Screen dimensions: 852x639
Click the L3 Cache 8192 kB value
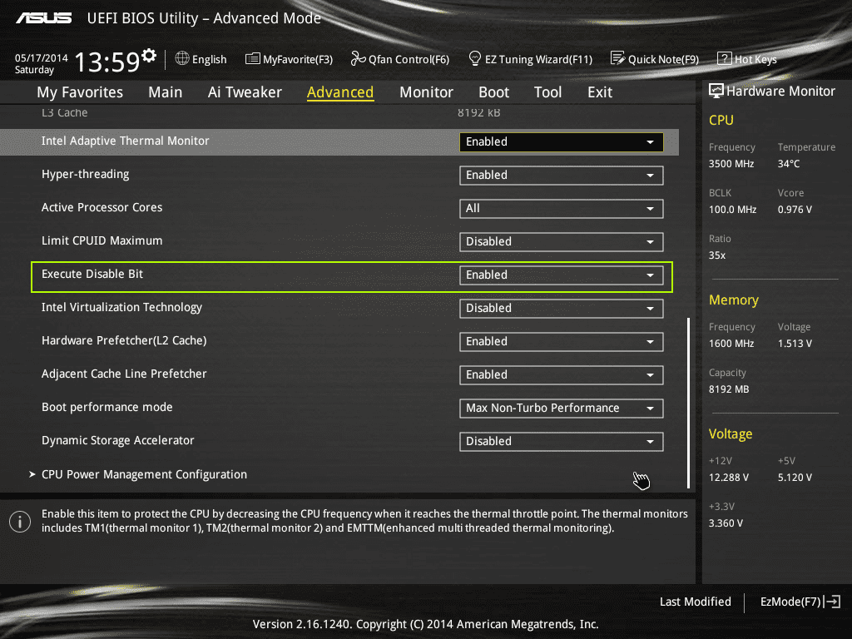pos(478,112)
